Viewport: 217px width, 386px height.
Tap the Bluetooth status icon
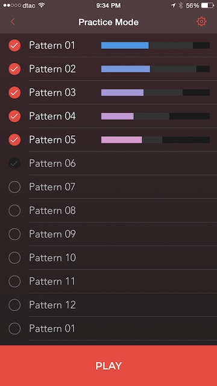[x=181, y=5]
